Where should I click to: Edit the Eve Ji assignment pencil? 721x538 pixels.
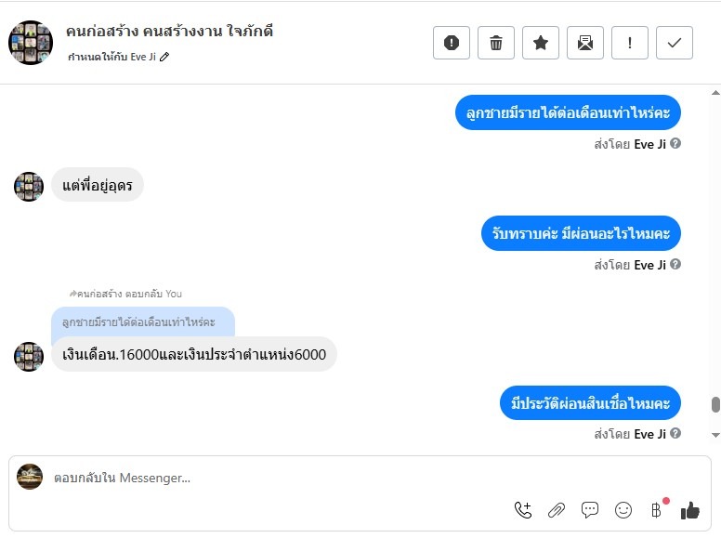[165, 57]
